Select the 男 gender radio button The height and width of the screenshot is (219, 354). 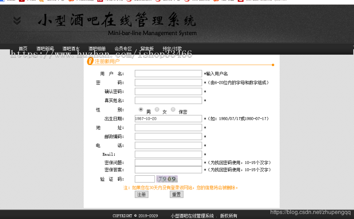coord(141,109)
